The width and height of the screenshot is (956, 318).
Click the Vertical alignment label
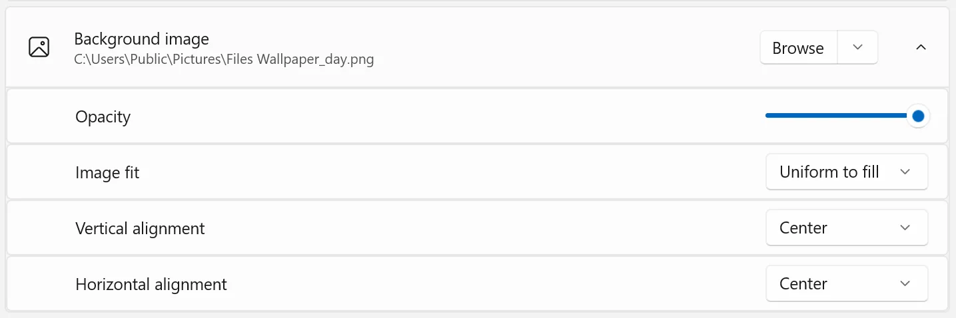pos(140,229)
